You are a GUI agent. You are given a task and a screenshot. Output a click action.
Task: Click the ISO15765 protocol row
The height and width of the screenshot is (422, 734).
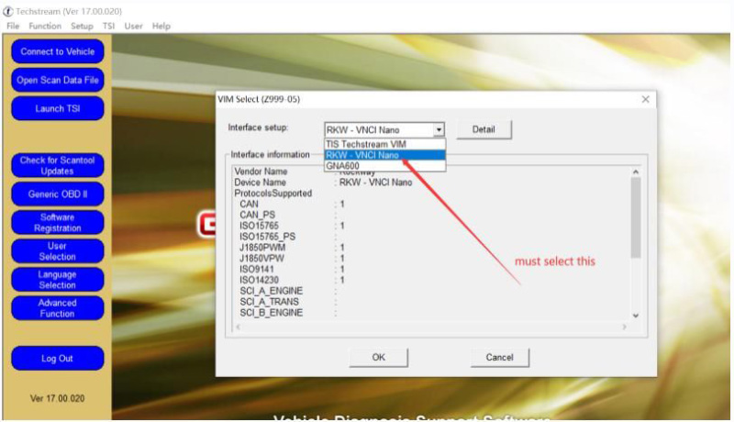292,226
